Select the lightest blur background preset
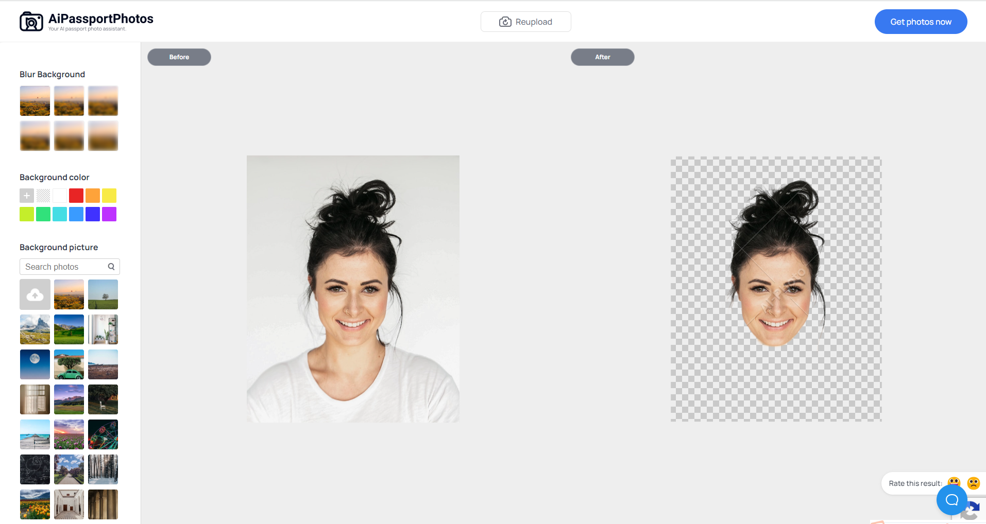 coord(35,101)
